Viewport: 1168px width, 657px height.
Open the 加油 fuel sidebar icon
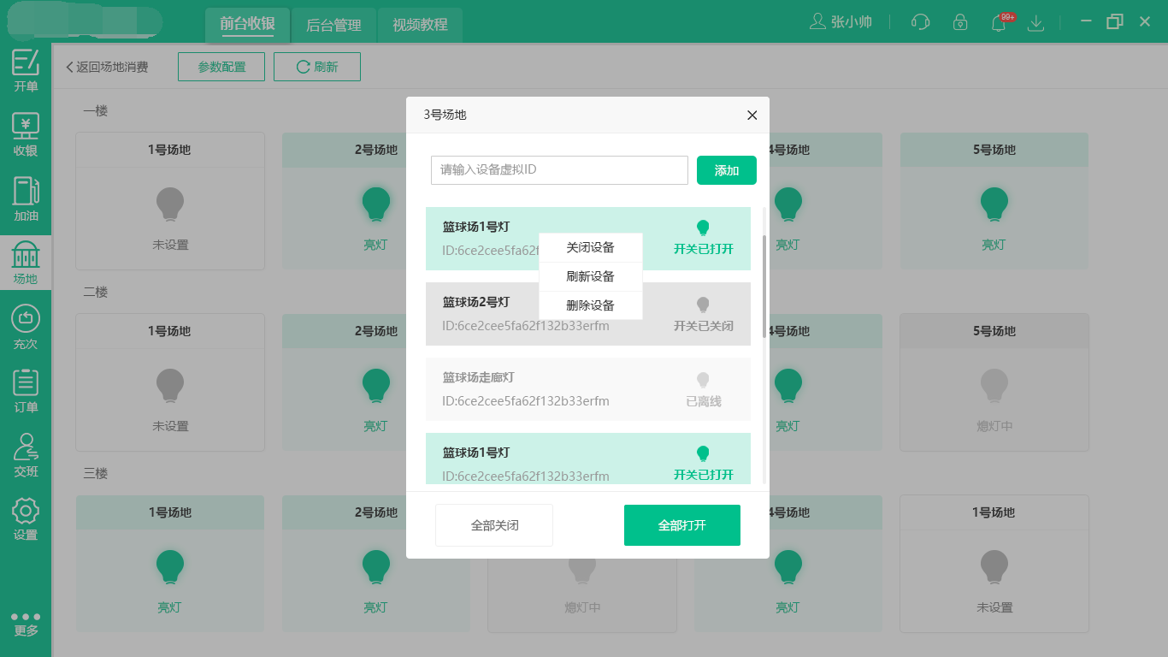[26, 198]
